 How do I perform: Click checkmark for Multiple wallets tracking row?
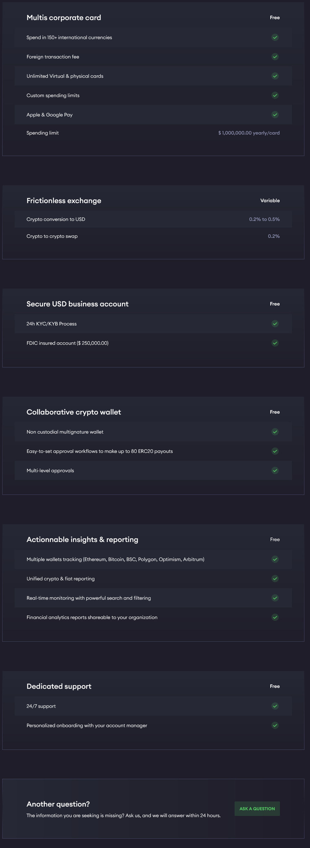tap(275, 559)
